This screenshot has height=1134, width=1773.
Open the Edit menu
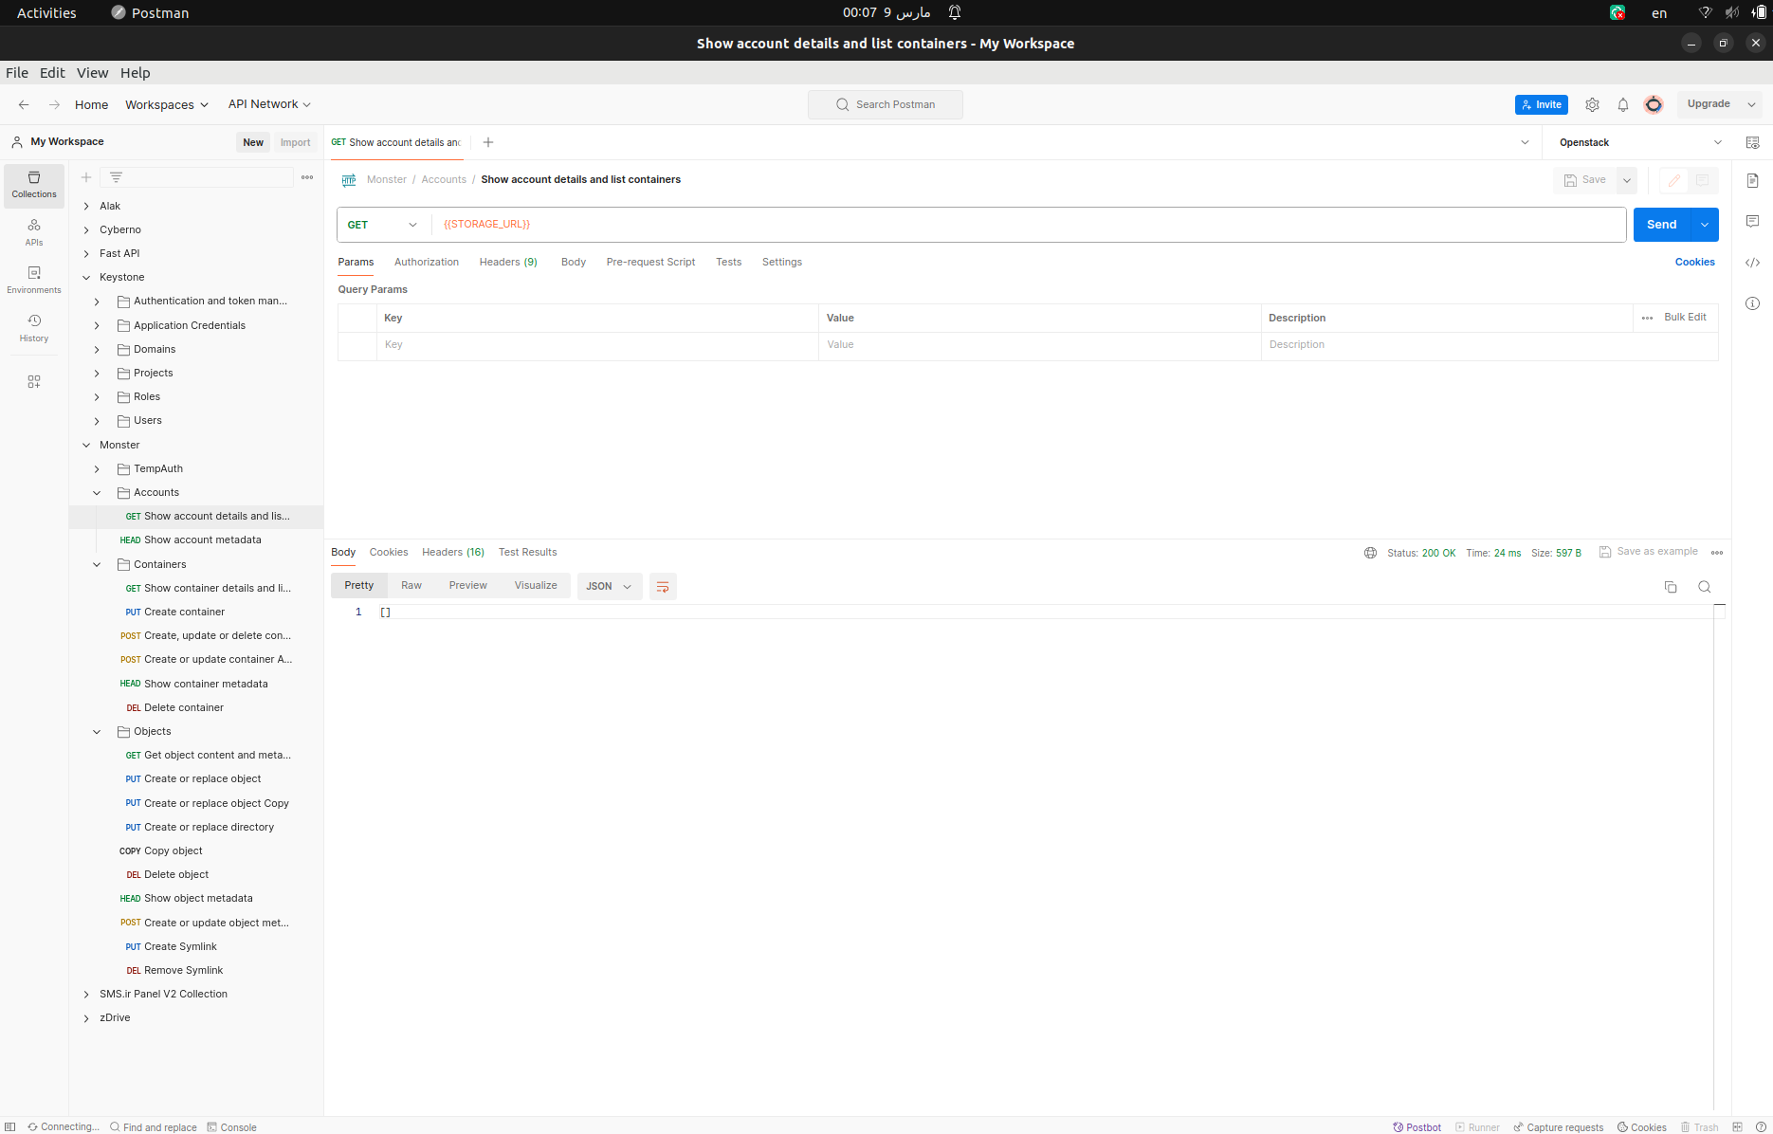(x=52, y=73)
